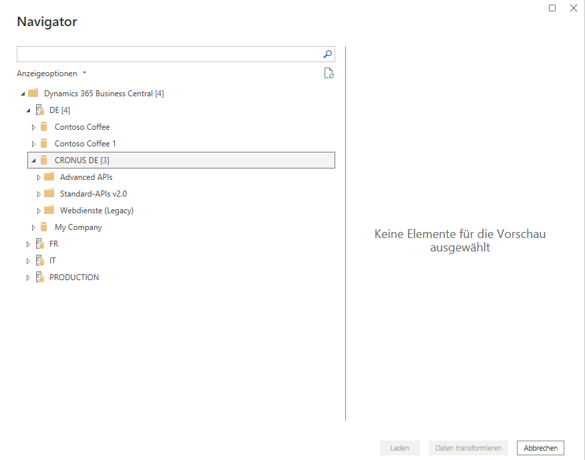Image resolution: width=585 pixels, height=460 pixels.
Task: Click the DE environment server icon
Action: [40, 110]
